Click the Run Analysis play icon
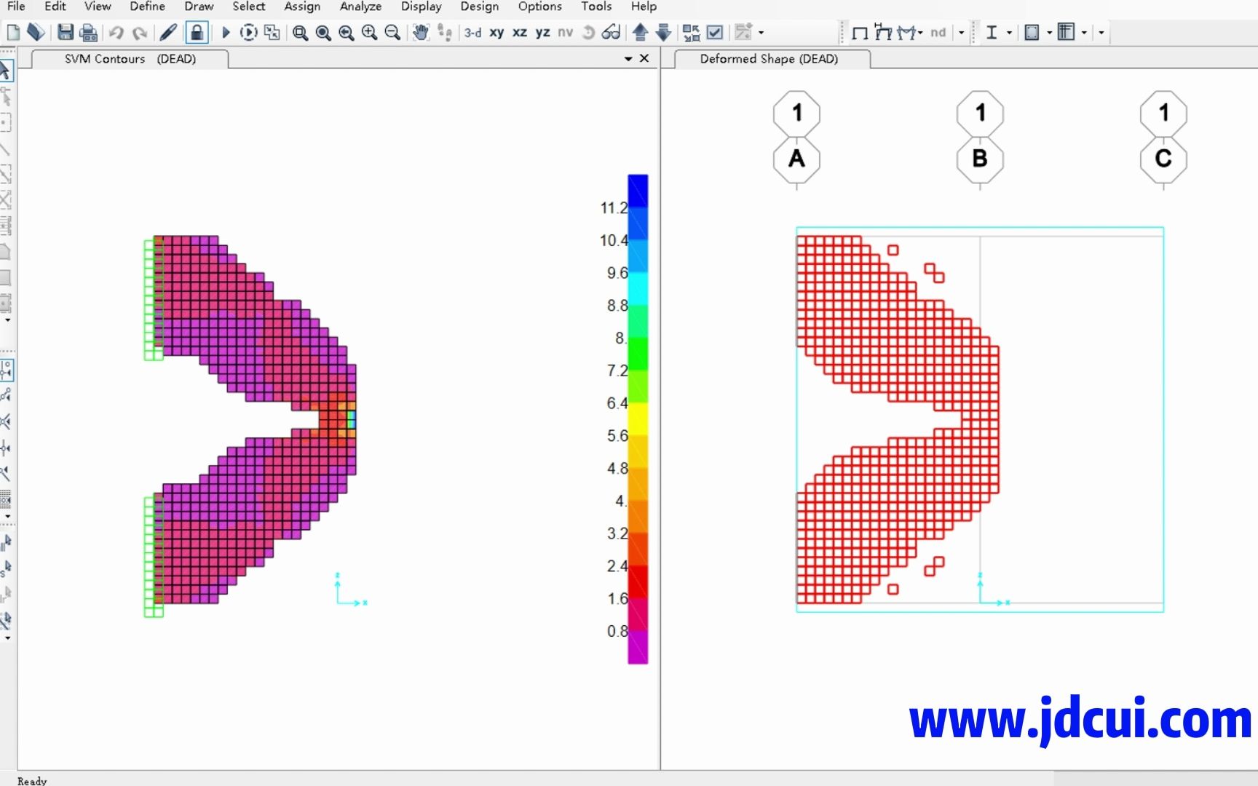1258x786 pixels. click(226, 32)
